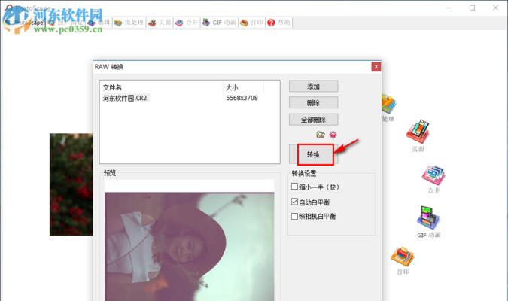
Task: Click the RAW preview image
Action: click(x=189, y=247)
